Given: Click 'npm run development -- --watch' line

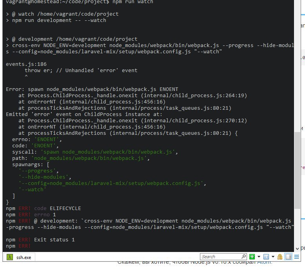Looking at the screenshot, I should (59, 20).
